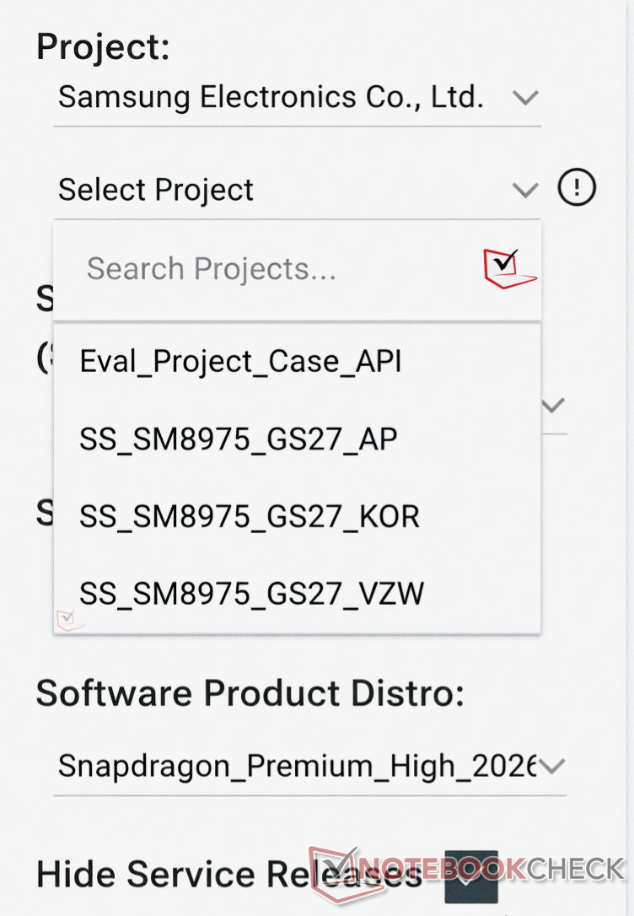Viewport: 634px width, 916px height.
Task: Click the Project: heading
Action: point(103,46)
